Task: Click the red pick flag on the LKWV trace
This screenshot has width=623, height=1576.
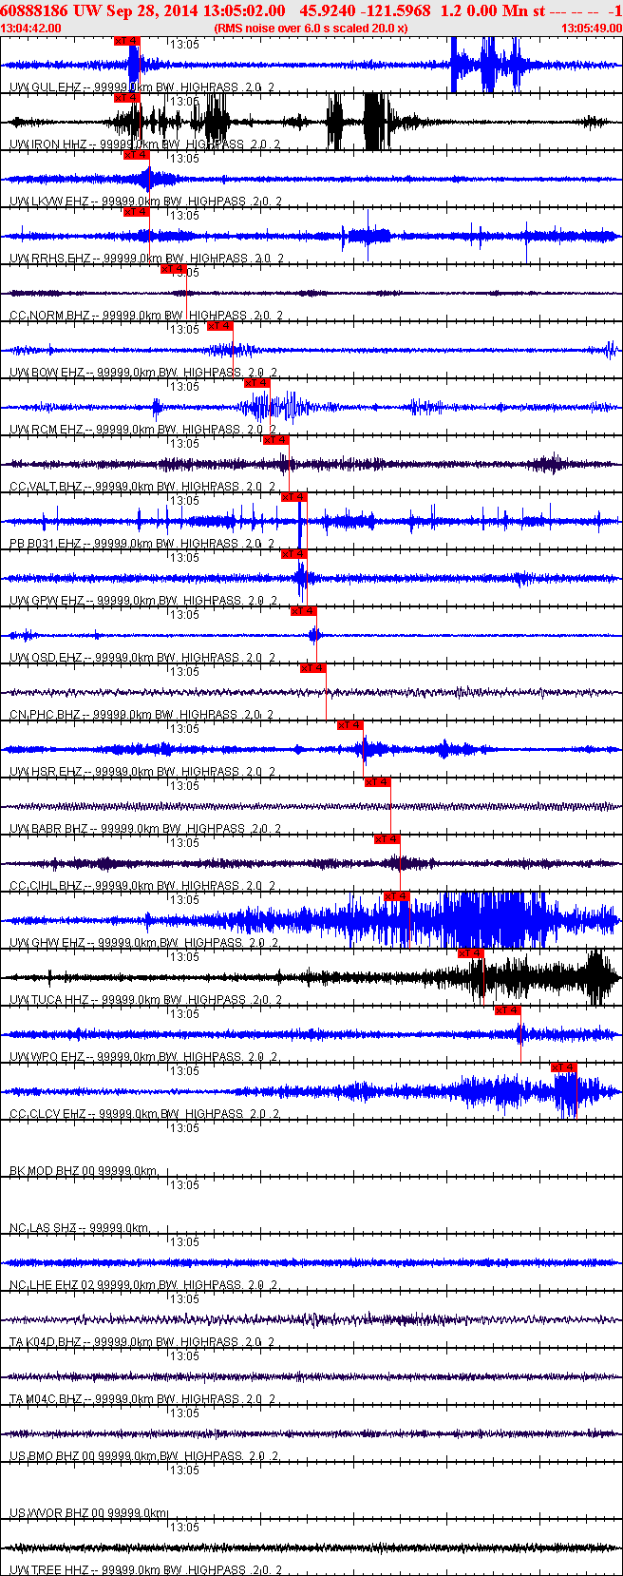Action: coord(136,155)
